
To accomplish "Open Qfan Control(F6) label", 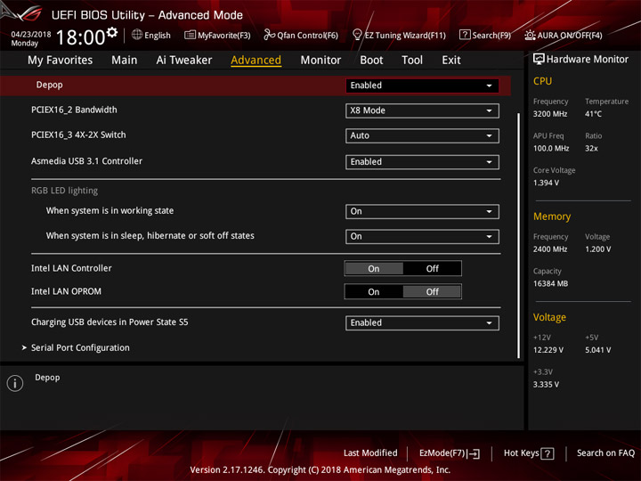I will click(x=307, y=36).
